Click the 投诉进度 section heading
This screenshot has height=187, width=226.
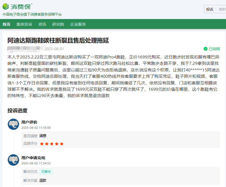pos(17,111)
